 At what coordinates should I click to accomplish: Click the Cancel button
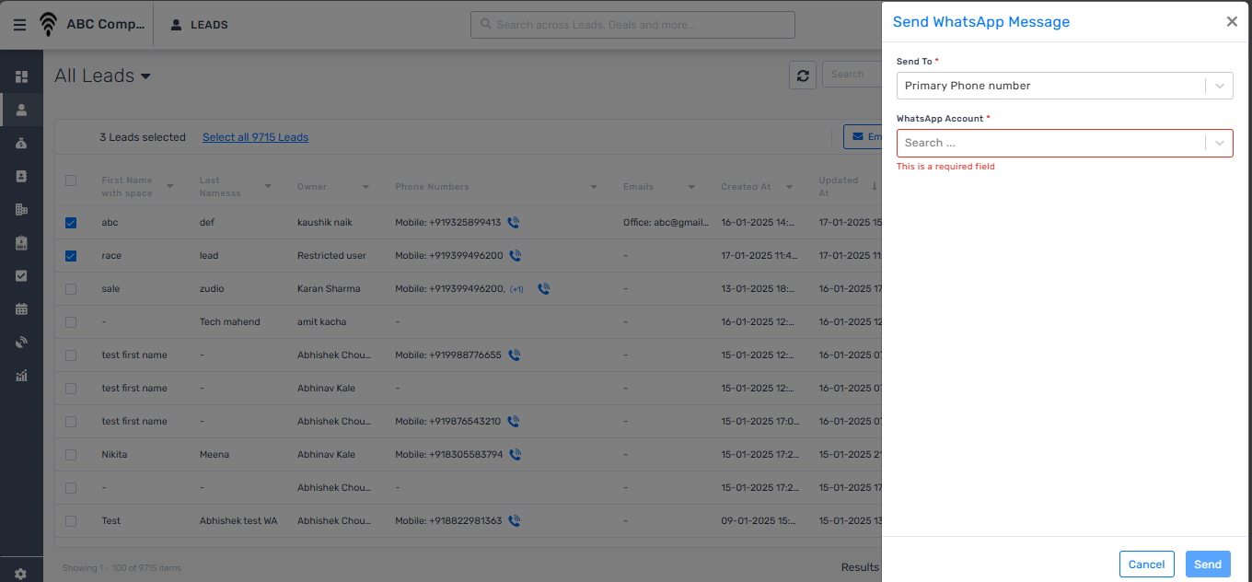coord(1147,565)
